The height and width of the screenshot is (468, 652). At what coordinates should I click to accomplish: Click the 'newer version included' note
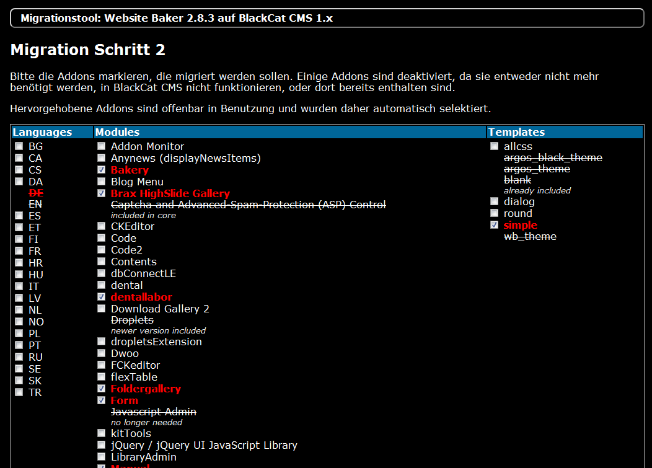(159, 331)
